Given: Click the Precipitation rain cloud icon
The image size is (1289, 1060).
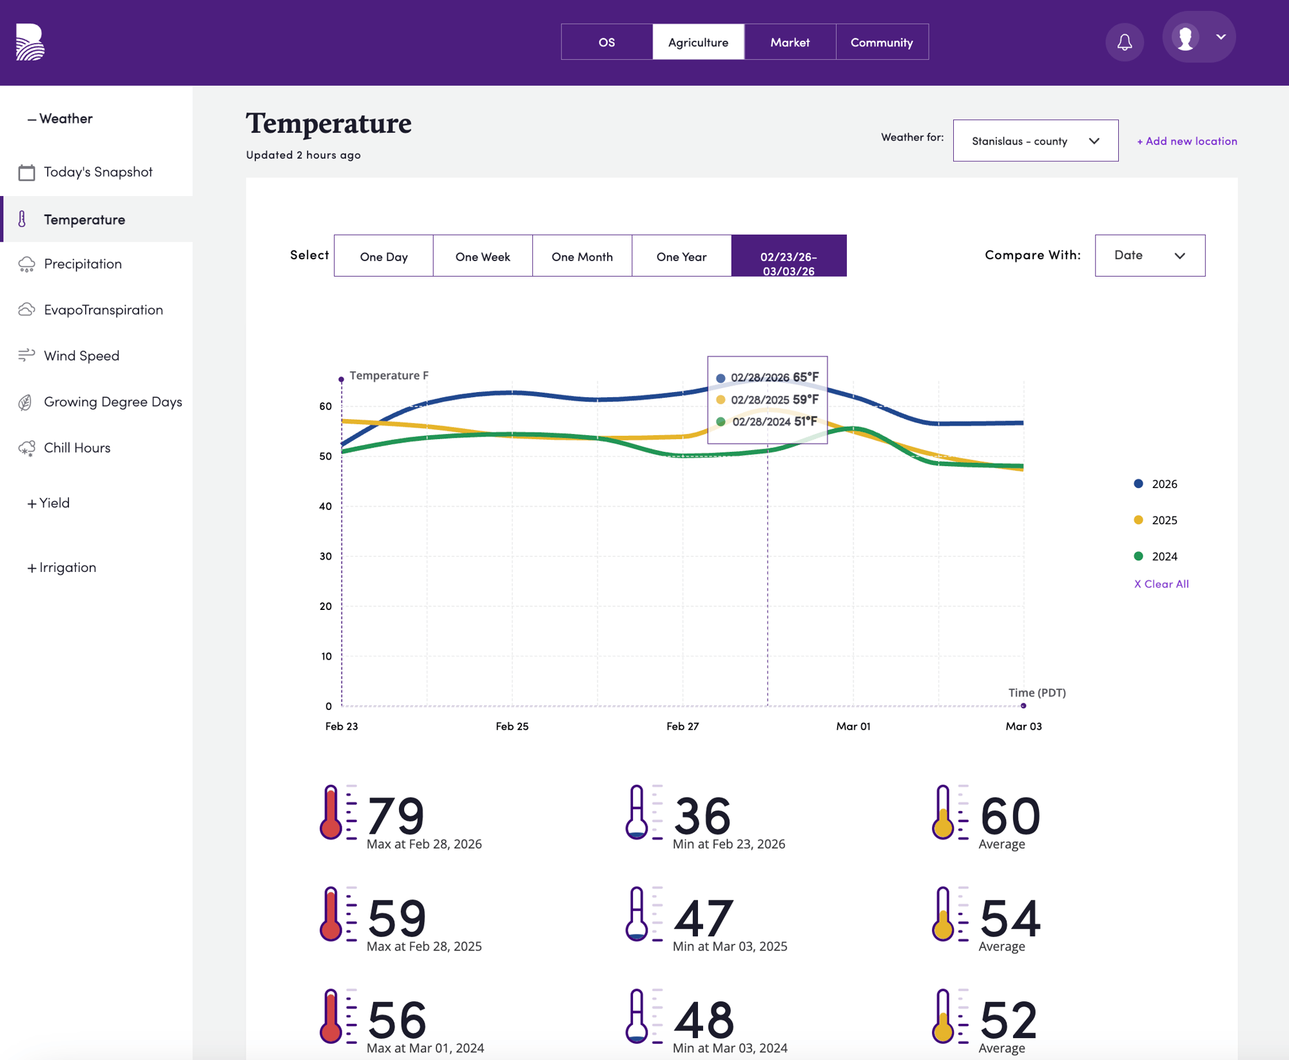Looking at the screenshot, I should 26,264.
